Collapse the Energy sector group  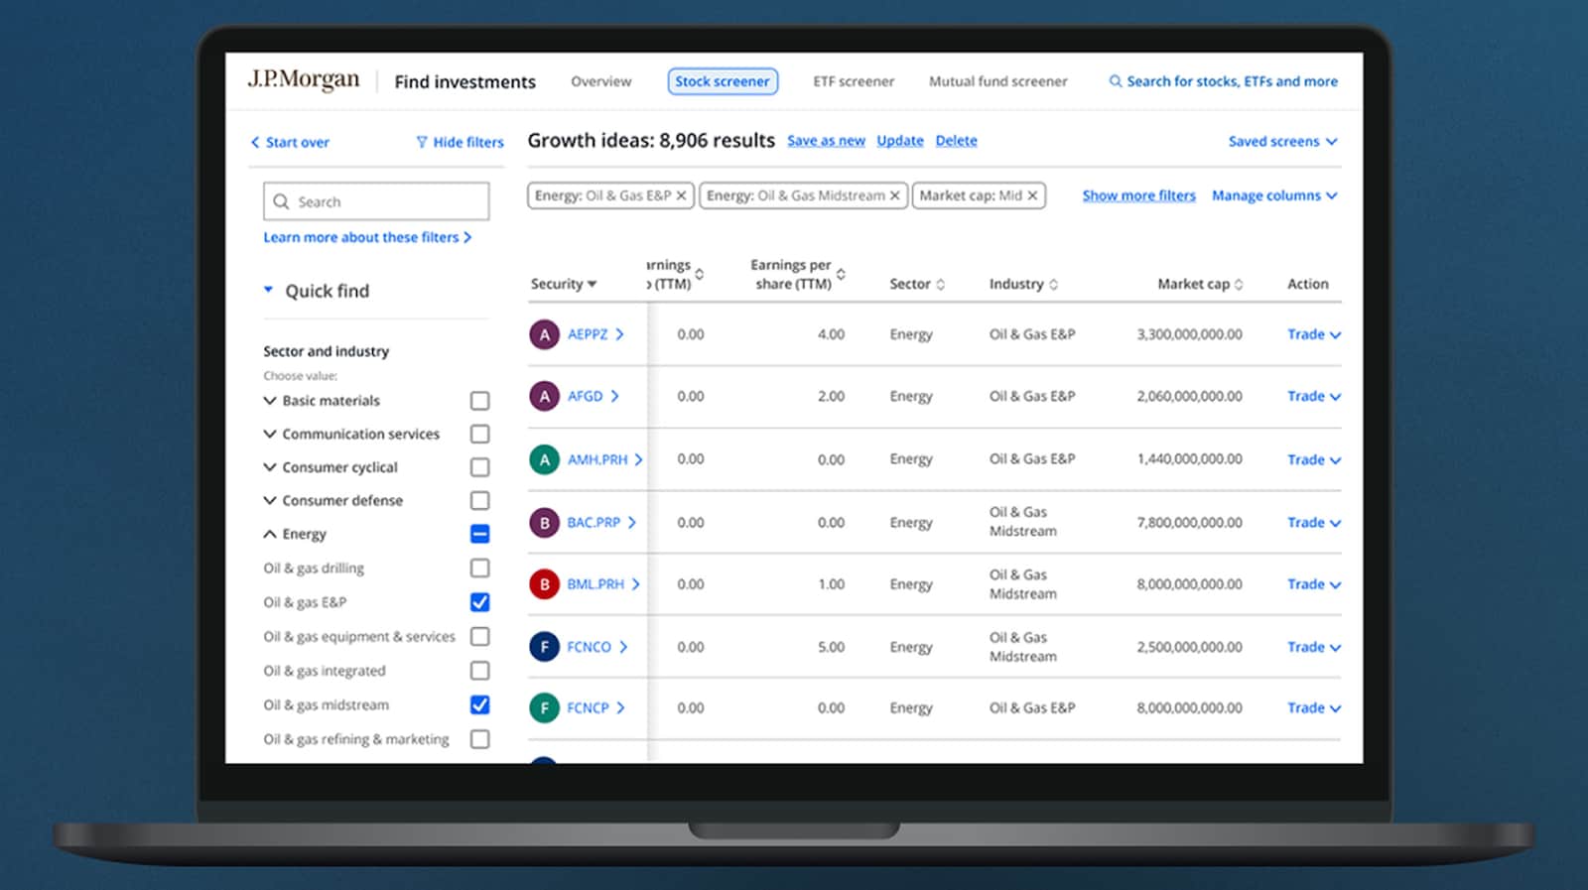pyautogui.click(x=270, y=534)
